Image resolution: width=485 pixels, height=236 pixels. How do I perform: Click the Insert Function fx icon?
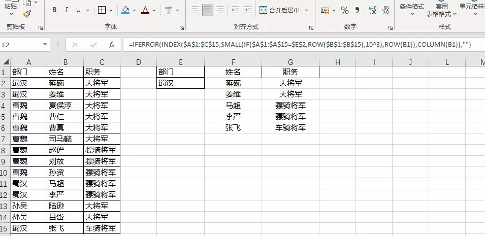pyautogui.click(x=112, y=45)
